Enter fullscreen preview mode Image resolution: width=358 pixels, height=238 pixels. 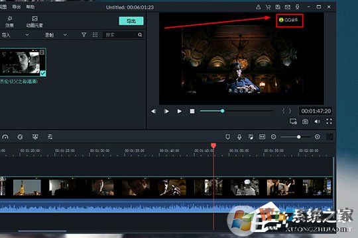[329, 122]
